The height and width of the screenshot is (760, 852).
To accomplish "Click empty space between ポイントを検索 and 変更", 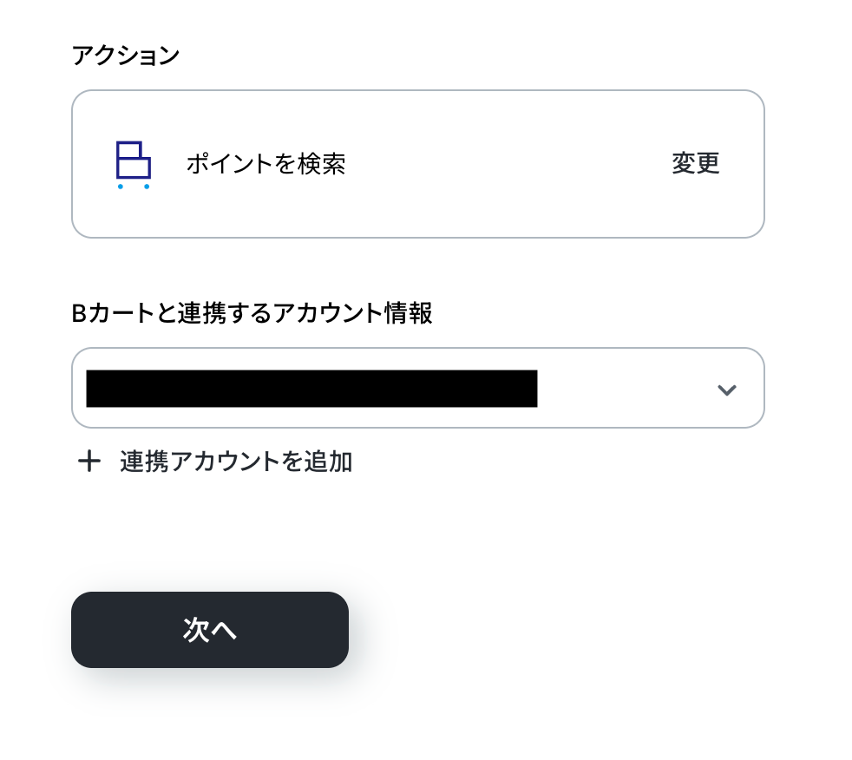I will 508,164.
